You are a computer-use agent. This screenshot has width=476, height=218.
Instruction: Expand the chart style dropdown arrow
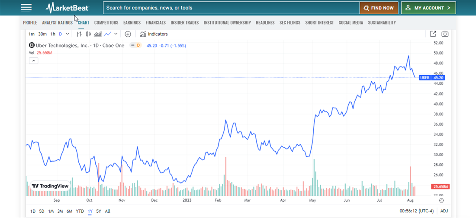116,34
